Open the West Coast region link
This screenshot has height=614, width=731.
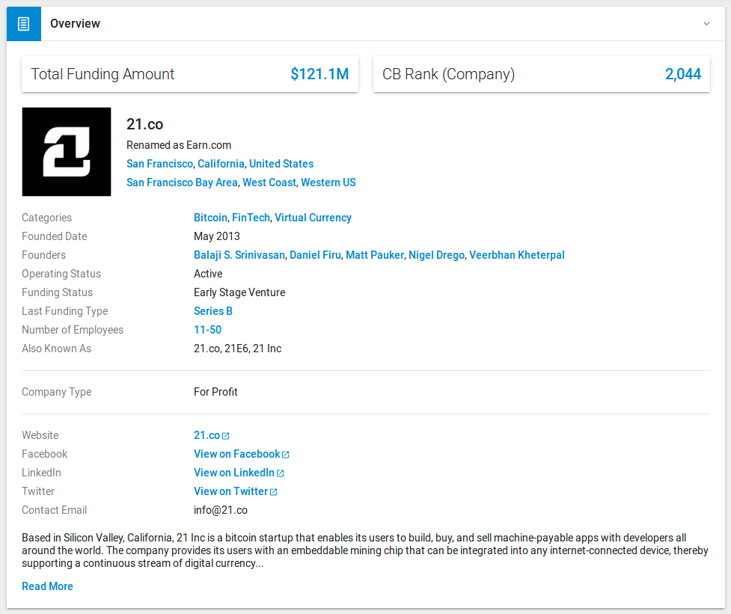click(x=269, y=182)
